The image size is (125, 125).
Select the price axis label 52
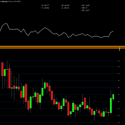click(x=119, y=80)
